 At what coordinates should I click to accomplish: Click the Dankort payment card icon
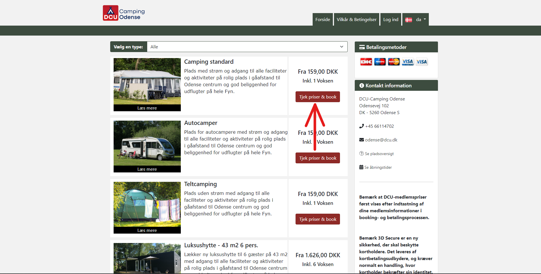(x=366, y=62)
